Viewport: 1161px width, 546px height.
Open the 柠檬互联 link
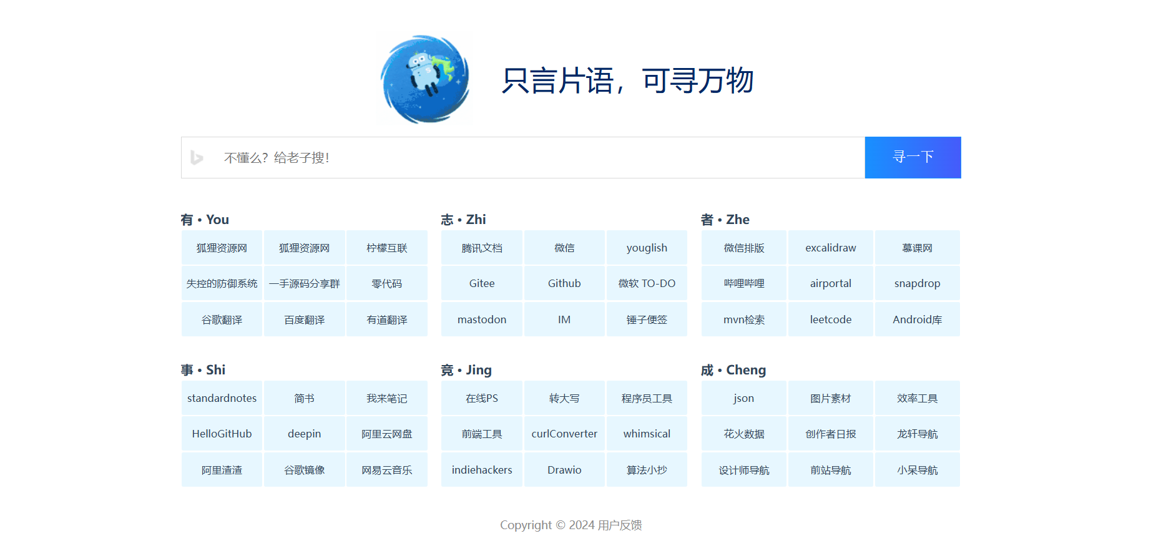click(387, 248)
